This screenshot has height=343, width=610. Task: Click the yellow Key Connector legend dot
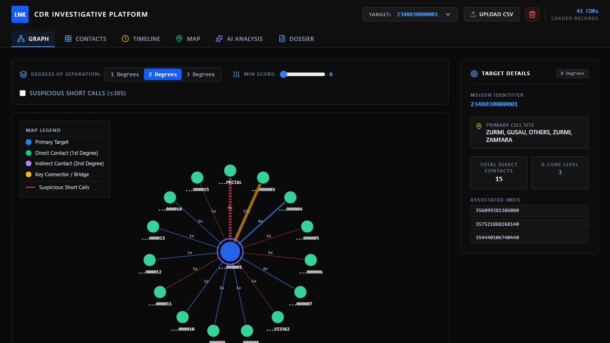pyautogui.click(x=29, y=174)
